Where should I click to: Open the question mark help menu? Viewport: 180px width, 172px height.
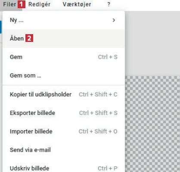pos(109,4)
